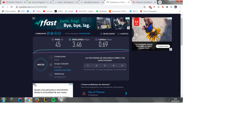238x132 pixels.
Task: Open result ID 10324345487 link
Action: point(84,34)
